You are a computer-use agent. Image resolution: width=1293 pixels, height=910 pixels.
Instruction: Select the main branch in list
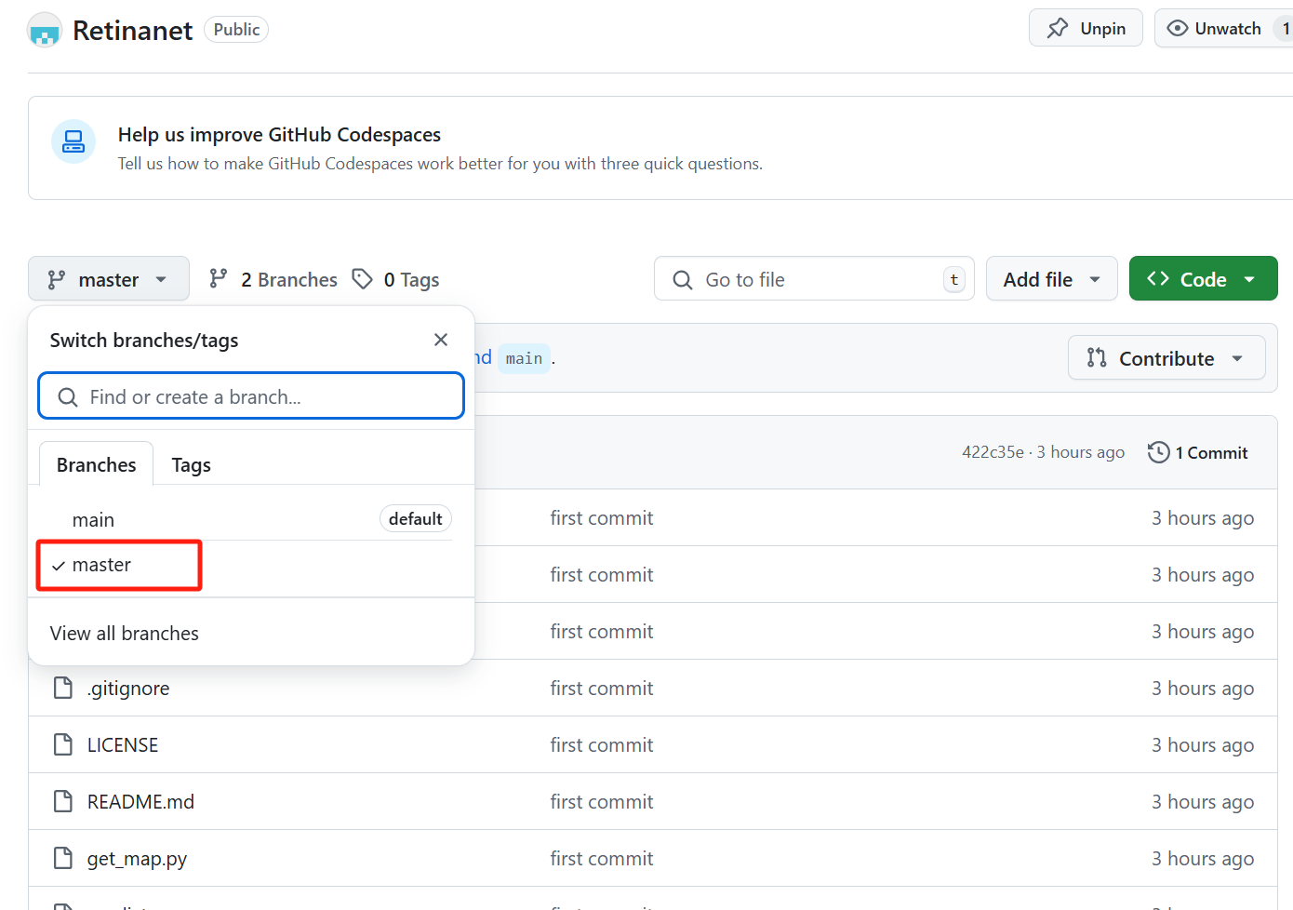click(251, 519)
